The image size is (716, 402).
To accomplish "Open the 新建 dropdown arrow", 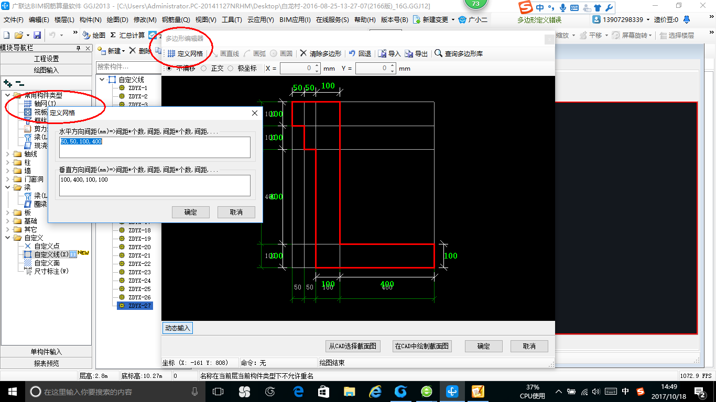I will [x=123, y=51].
